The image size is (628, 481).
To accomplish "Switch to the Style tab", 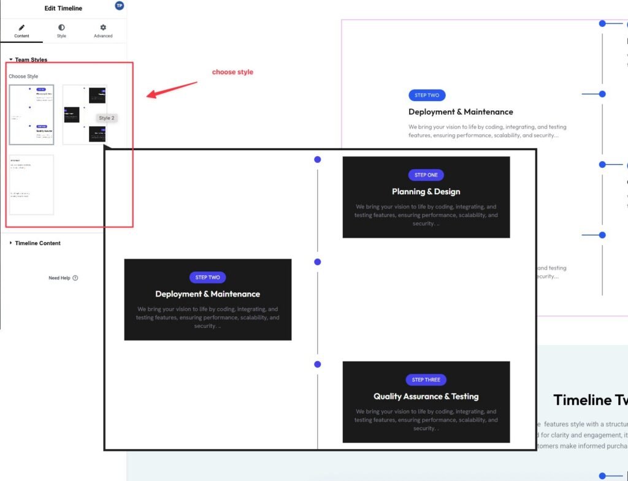I will pos(61,31).
